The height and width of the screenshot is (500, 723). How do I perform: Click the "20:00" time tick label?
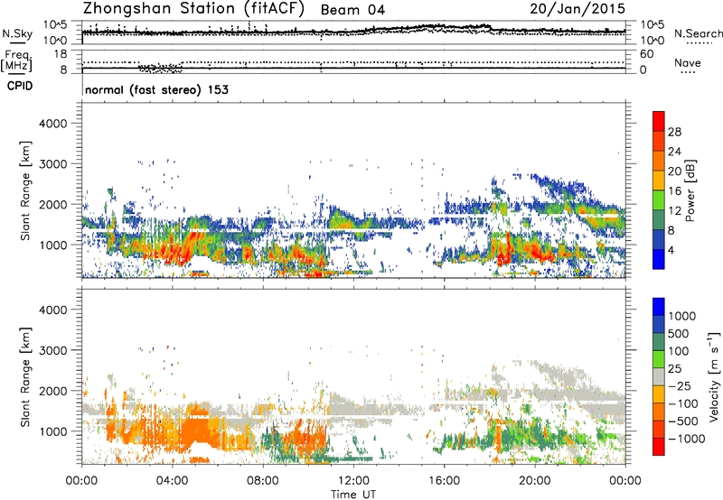tap(535, 481)
